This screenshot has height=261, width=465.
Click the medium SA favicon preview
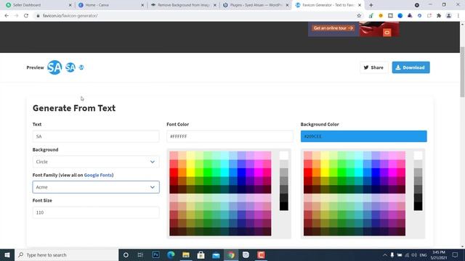tap(70, 67)
